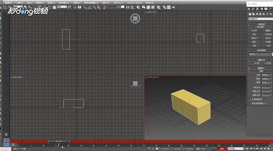Open the Curve Editor

148,7
